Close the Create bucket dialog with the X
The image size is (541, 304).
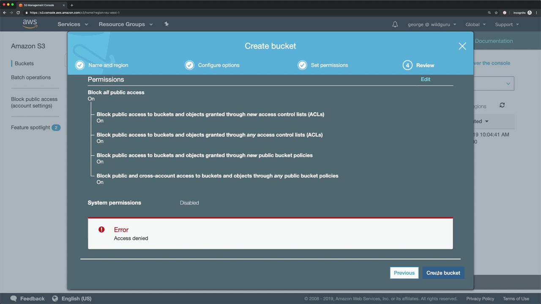point(462,46)
